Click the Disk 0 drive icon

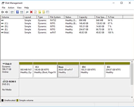pos(4,63)
